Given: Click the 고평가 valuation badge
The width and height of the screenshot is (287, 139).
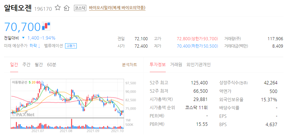Looking at the screenshot, I should coord(71,46).
